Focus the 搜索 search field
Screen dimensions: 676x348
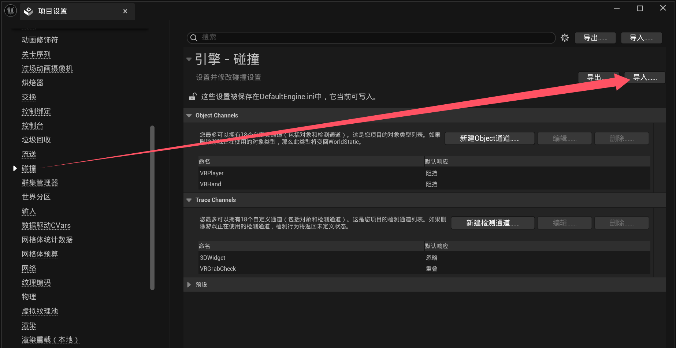(x=371, y=38)
